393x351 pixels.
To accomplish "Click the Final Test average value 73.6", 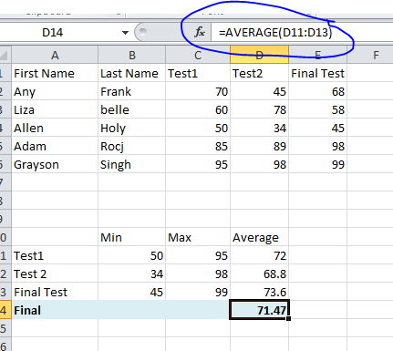I will pyautogui.click(x=259, y=292).
